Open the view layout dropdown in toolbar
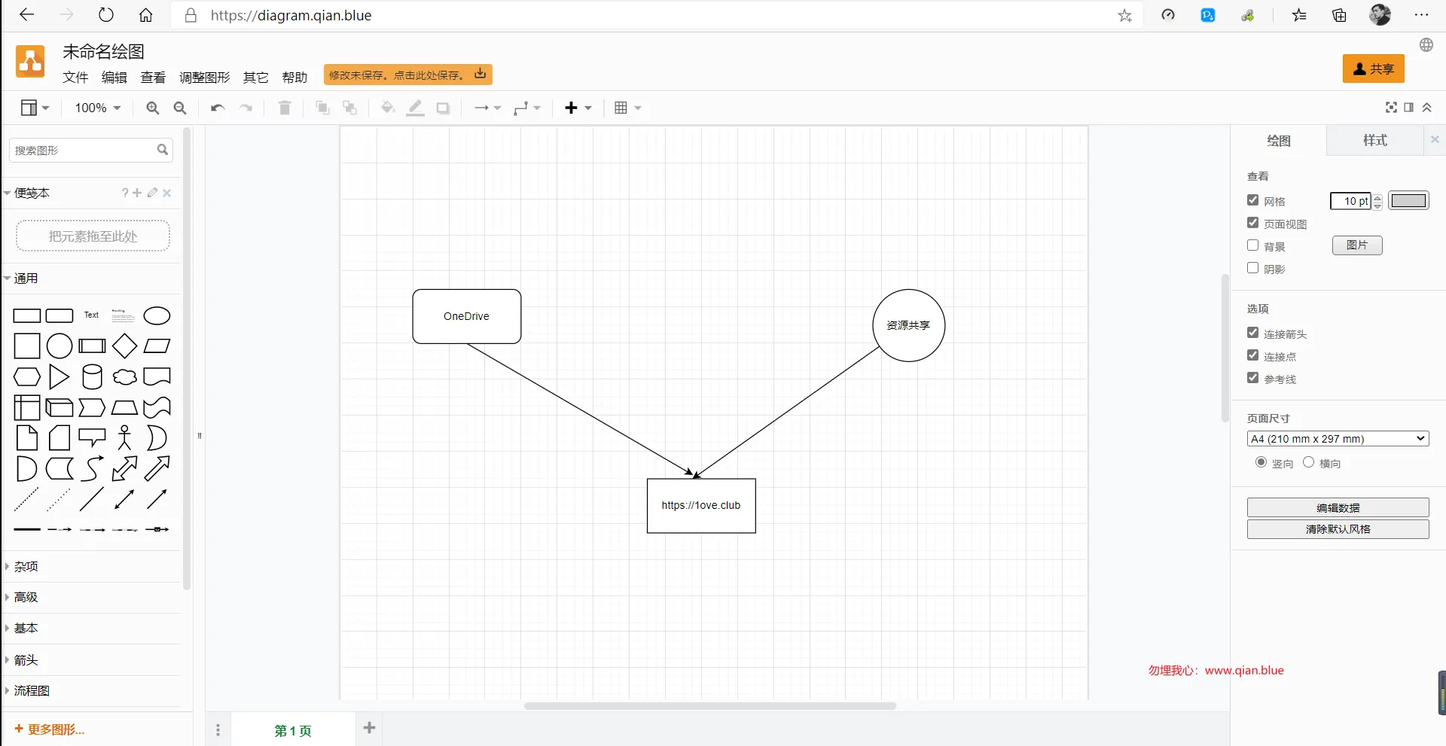 point(35,108)
